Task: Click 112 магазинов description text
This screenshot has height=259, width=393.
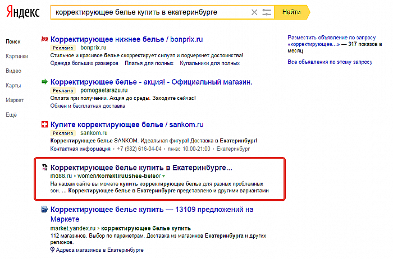Action: tap(158, 239)
